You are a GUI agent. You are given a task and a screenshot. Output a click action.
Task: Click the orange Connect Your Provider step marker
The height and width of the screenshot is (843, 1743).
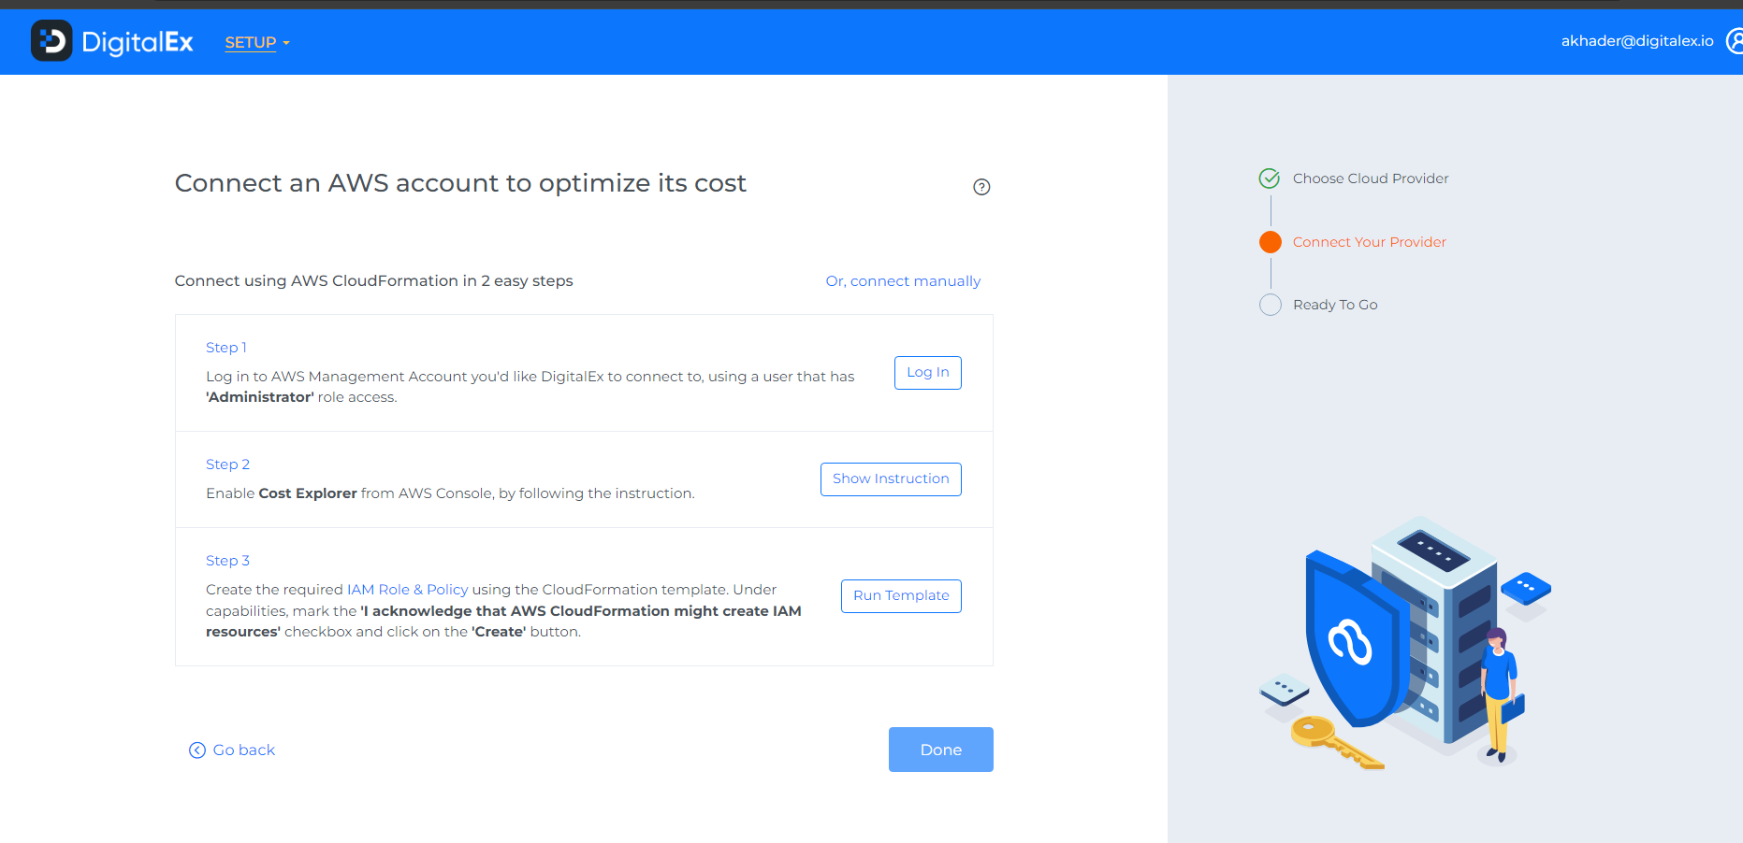click(1271, 242)
